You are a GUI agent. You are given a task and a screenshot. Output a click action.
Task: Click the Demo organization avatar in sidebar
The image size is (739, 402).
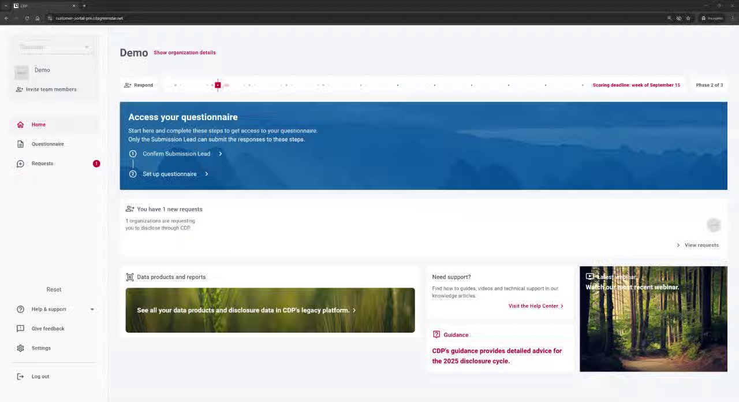pos(21,72)
